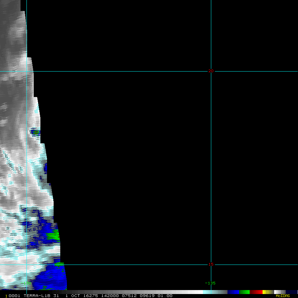Screen dimensions: 298x298
Task: Select the green segment of the color bar
Action: pyautogui.click(x=244, y=292)
